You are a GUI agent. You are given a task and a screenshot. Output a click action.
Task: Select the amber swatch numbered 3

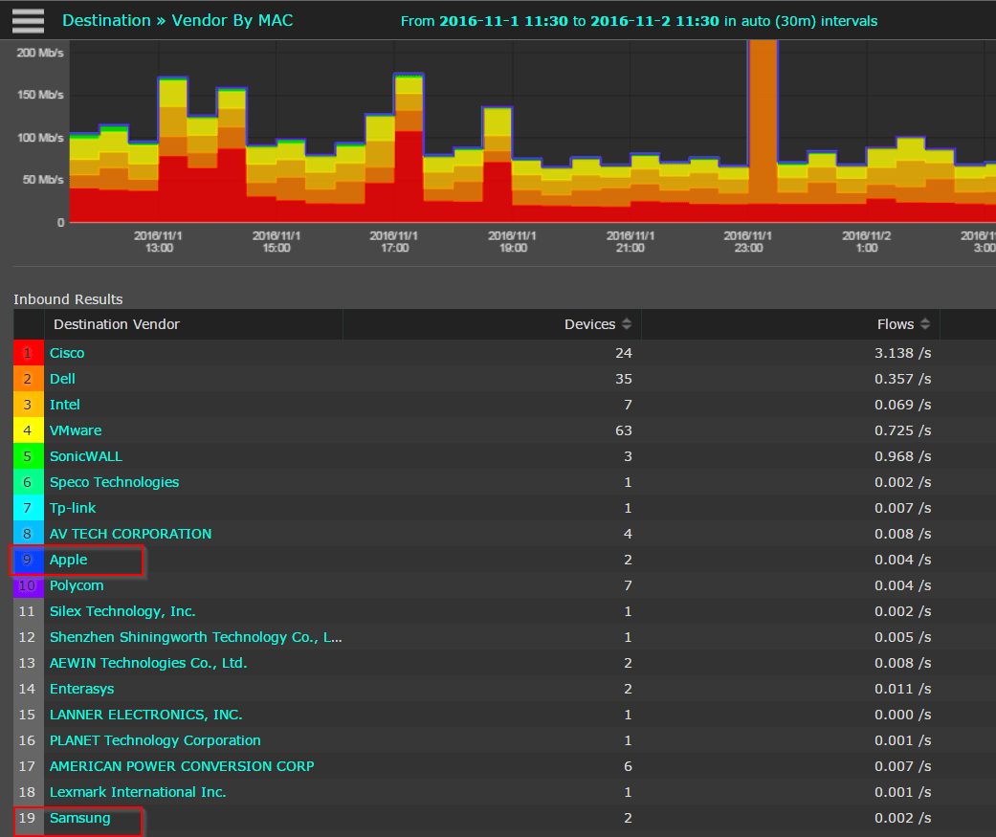(x=29, y=405)
